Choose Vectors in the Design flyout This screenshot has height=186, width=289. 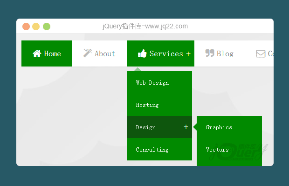[x=217, y=150]
